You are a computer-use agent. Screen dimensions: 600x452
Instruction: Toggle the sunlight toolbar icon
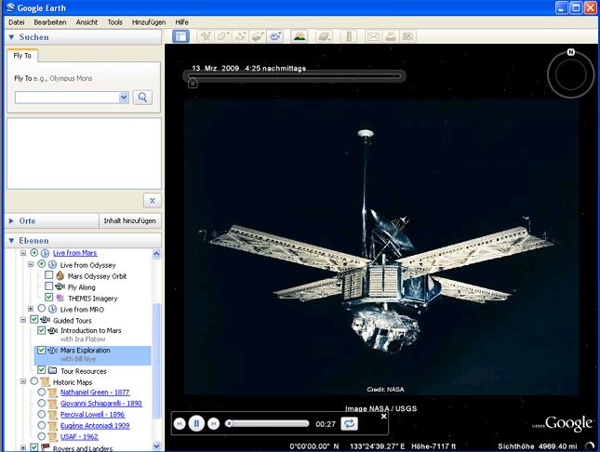click(x=300, y=36)
